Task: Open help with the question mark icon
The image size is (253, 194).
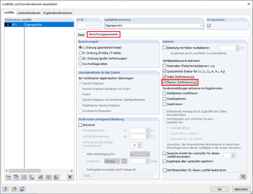Action: pyautogui.click(x=5, y=189)
